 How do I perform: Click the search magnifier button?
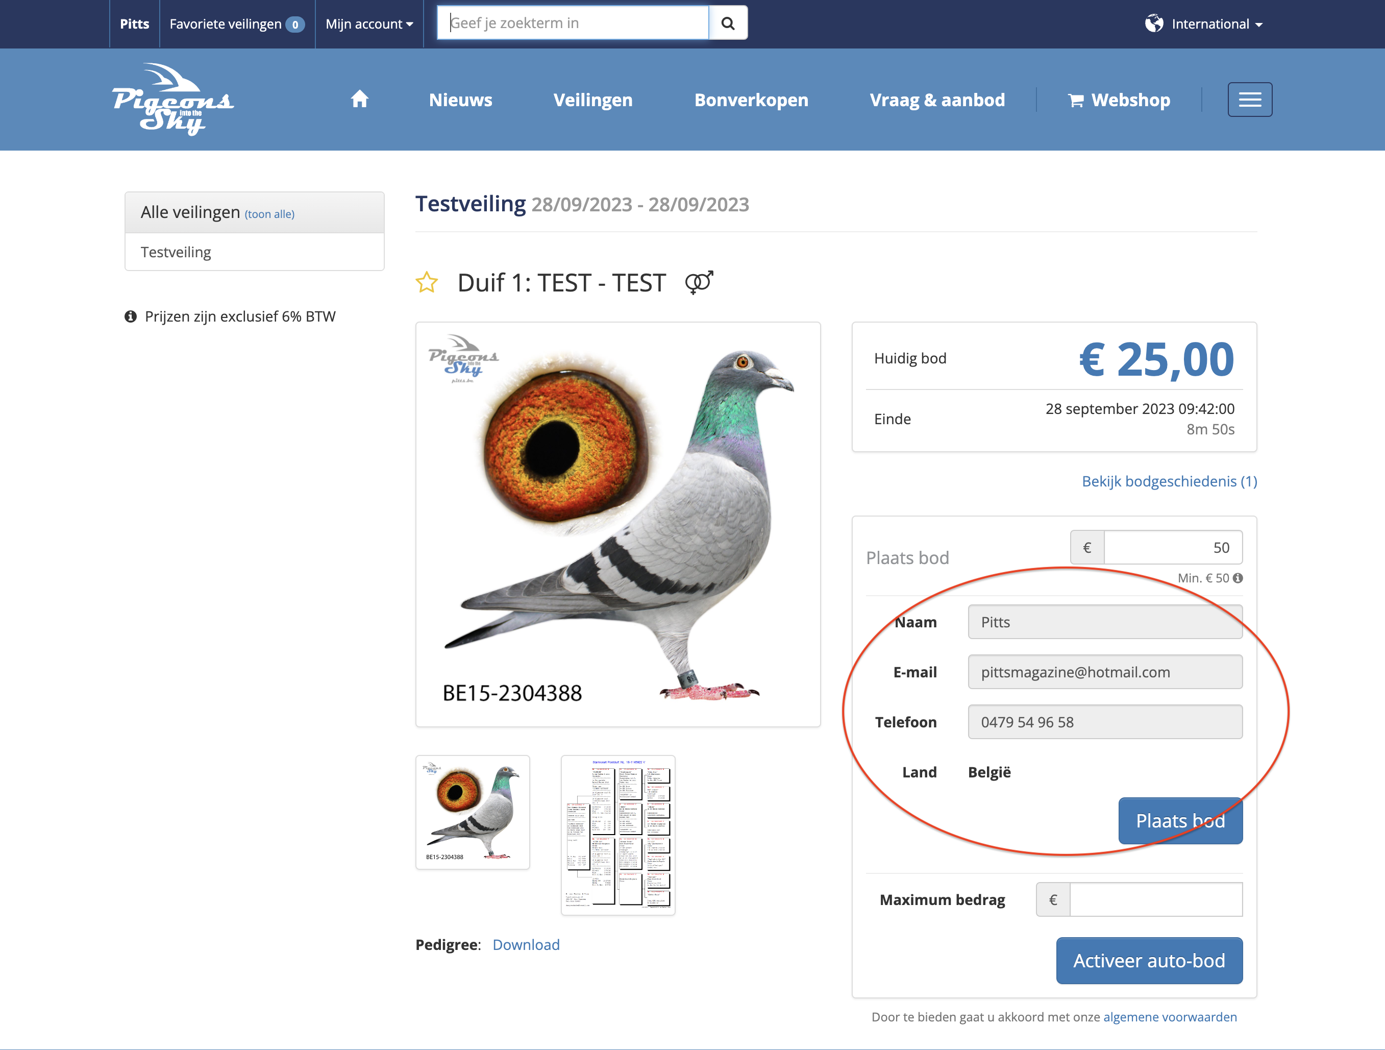pyautogui.click(x=728, y=23)
